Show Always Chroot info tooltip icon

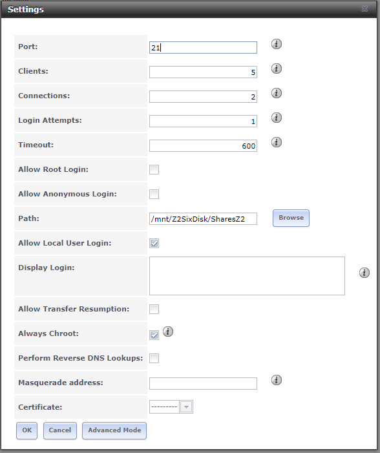tap(168, 332)
